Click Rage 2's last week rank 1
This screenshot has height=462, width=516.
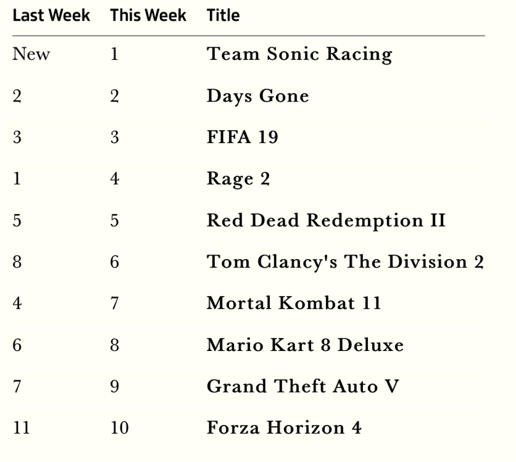click(17, 179)
